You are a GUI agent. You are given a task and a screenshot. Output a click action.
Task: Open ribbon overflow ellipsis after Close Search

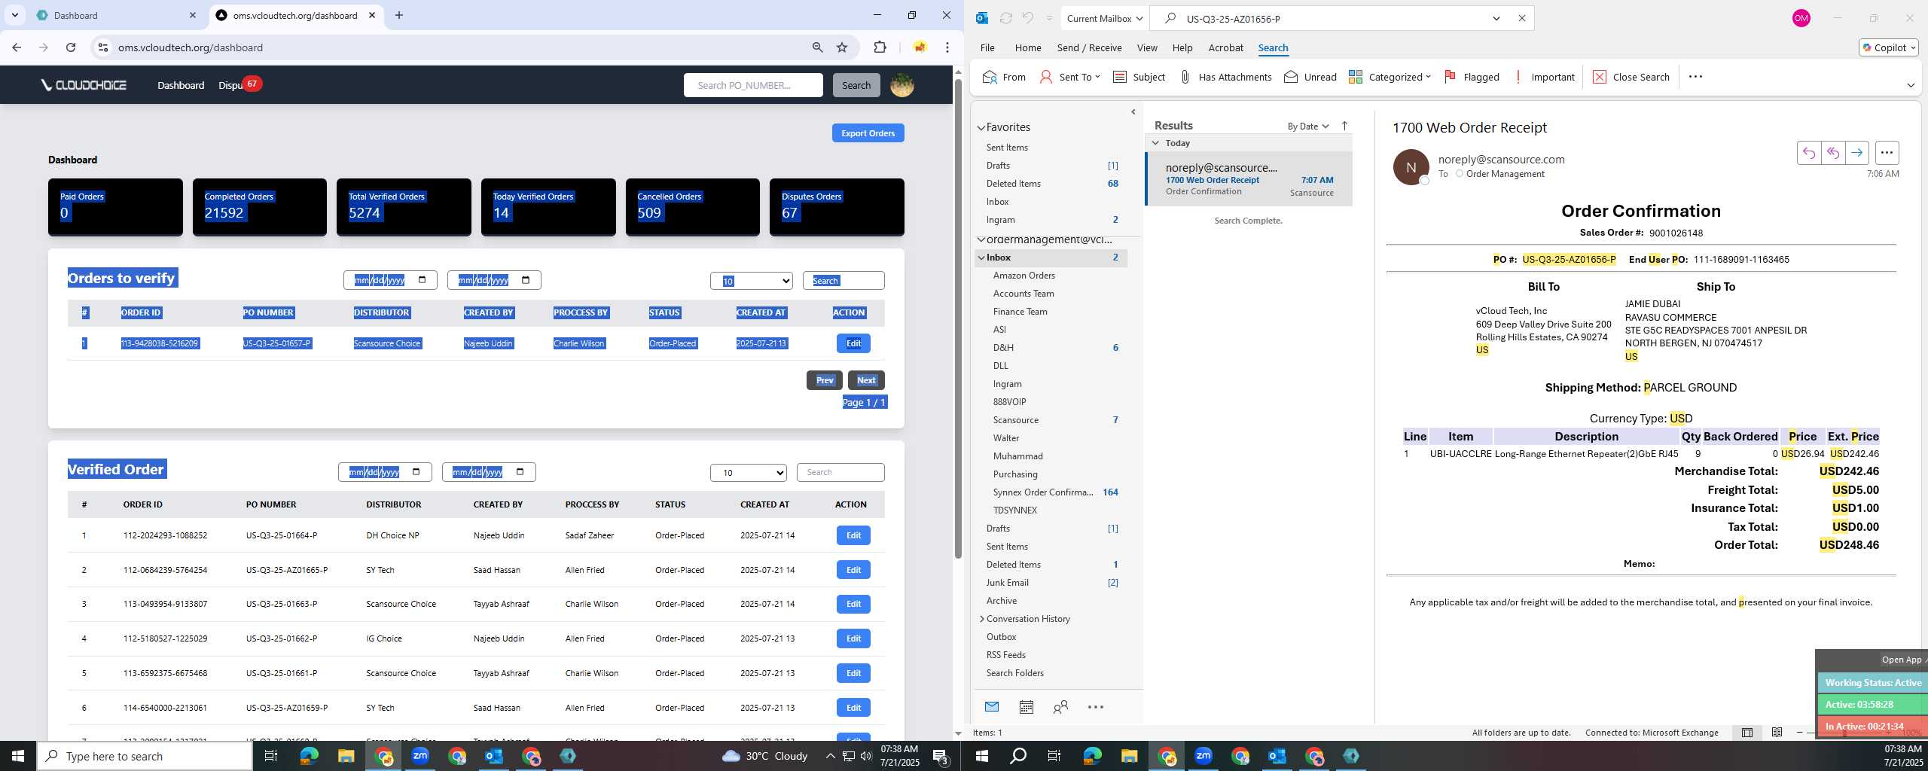tap(1695, 77)
